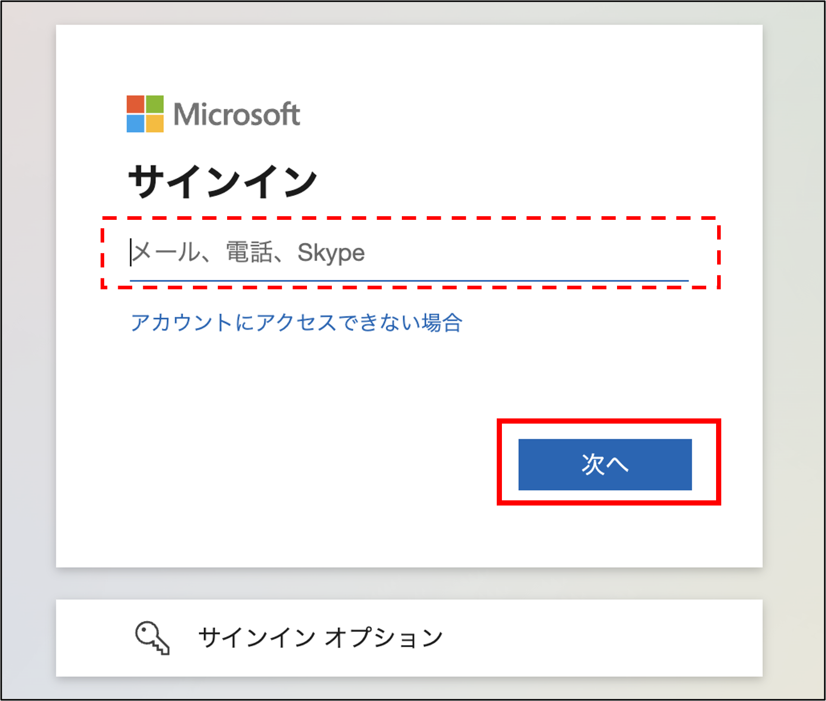Click the green square of Microsoft logo

pyautogui.click(x=155, y=104)
